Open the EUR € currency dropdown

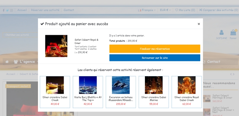(166, 10)
